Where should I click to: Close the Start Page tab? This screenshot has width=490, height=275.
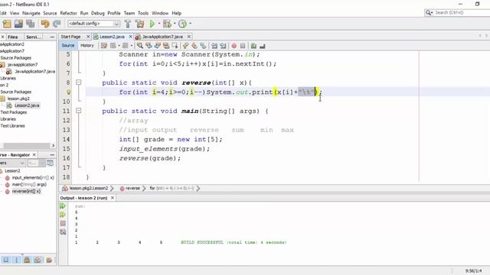pyautogui.click(x=88, y=37)
